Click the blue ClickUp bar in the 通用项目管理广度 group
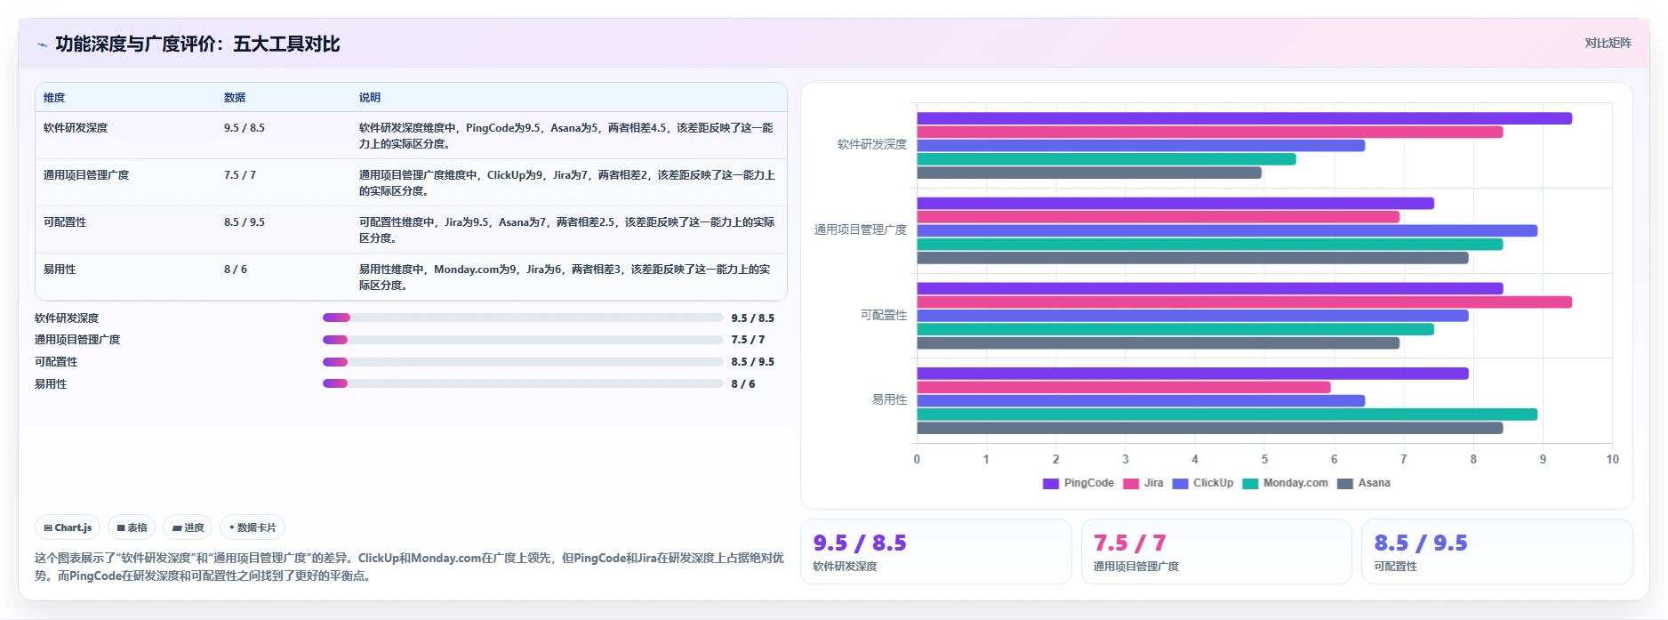The image size is (1668, 620). [x=1227, y=230]
